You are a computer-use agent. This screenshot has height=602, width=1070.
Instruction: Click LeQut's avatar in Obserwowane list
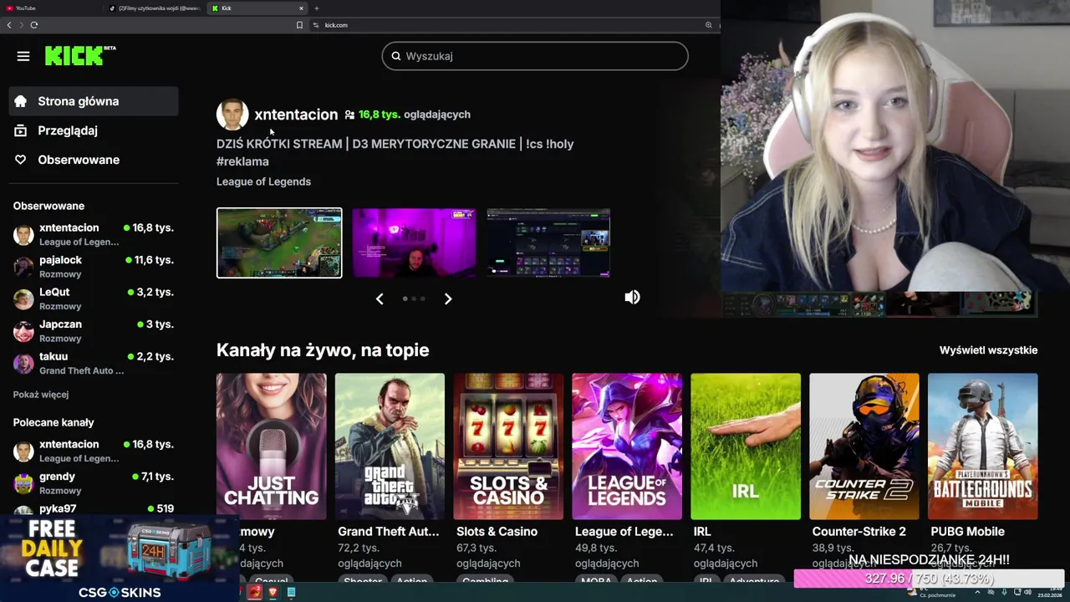click(23, 298)
